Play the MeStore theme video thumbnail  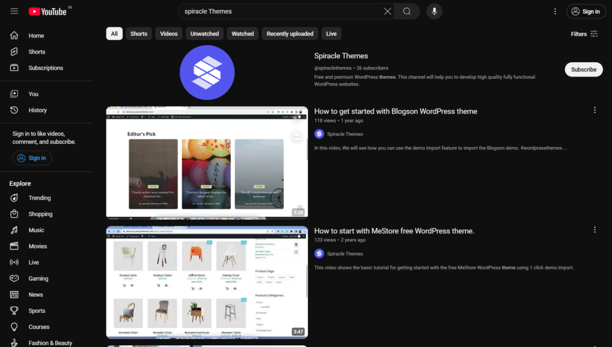(207, 282)
